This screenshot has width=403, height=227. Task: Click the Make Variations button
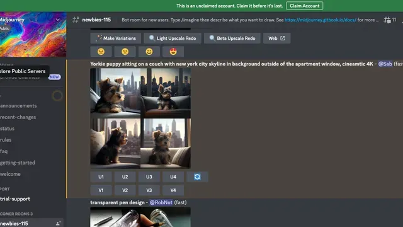(x=116, y=38)
